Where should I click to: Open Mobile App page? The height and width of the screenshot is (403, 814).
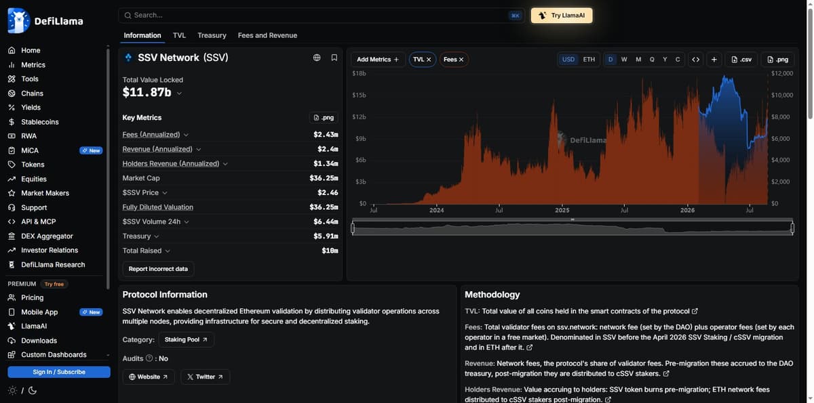coord(39,312)
